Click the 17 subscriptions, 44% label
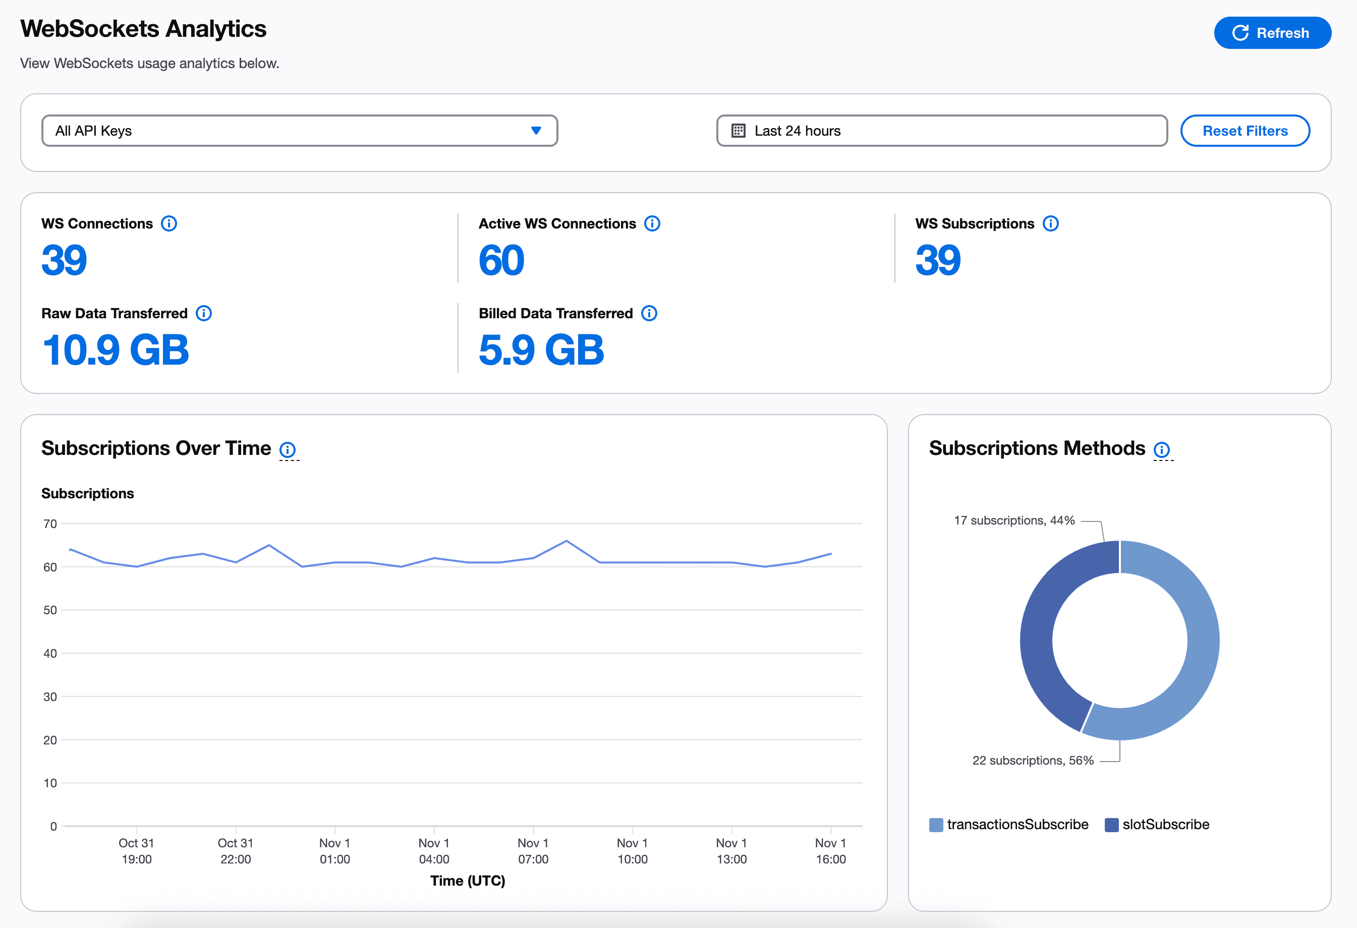Screen dimensions: 1357x928 (1014, 519)
